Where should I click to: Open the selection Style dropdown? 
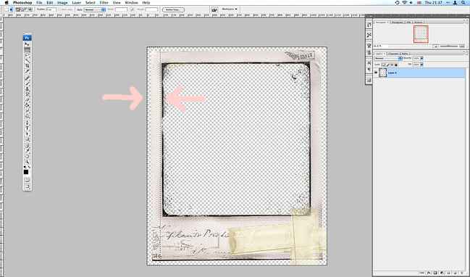pos(94,9)
